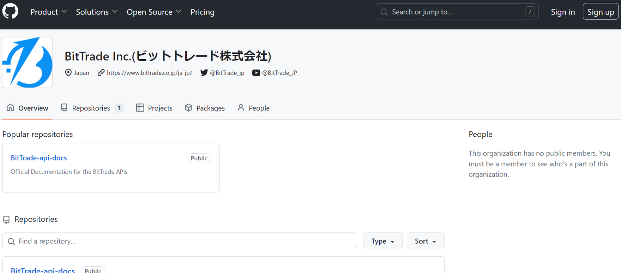Switch to the Repositories tab
This screenshot has width=621, height=273.
(91, 108)
